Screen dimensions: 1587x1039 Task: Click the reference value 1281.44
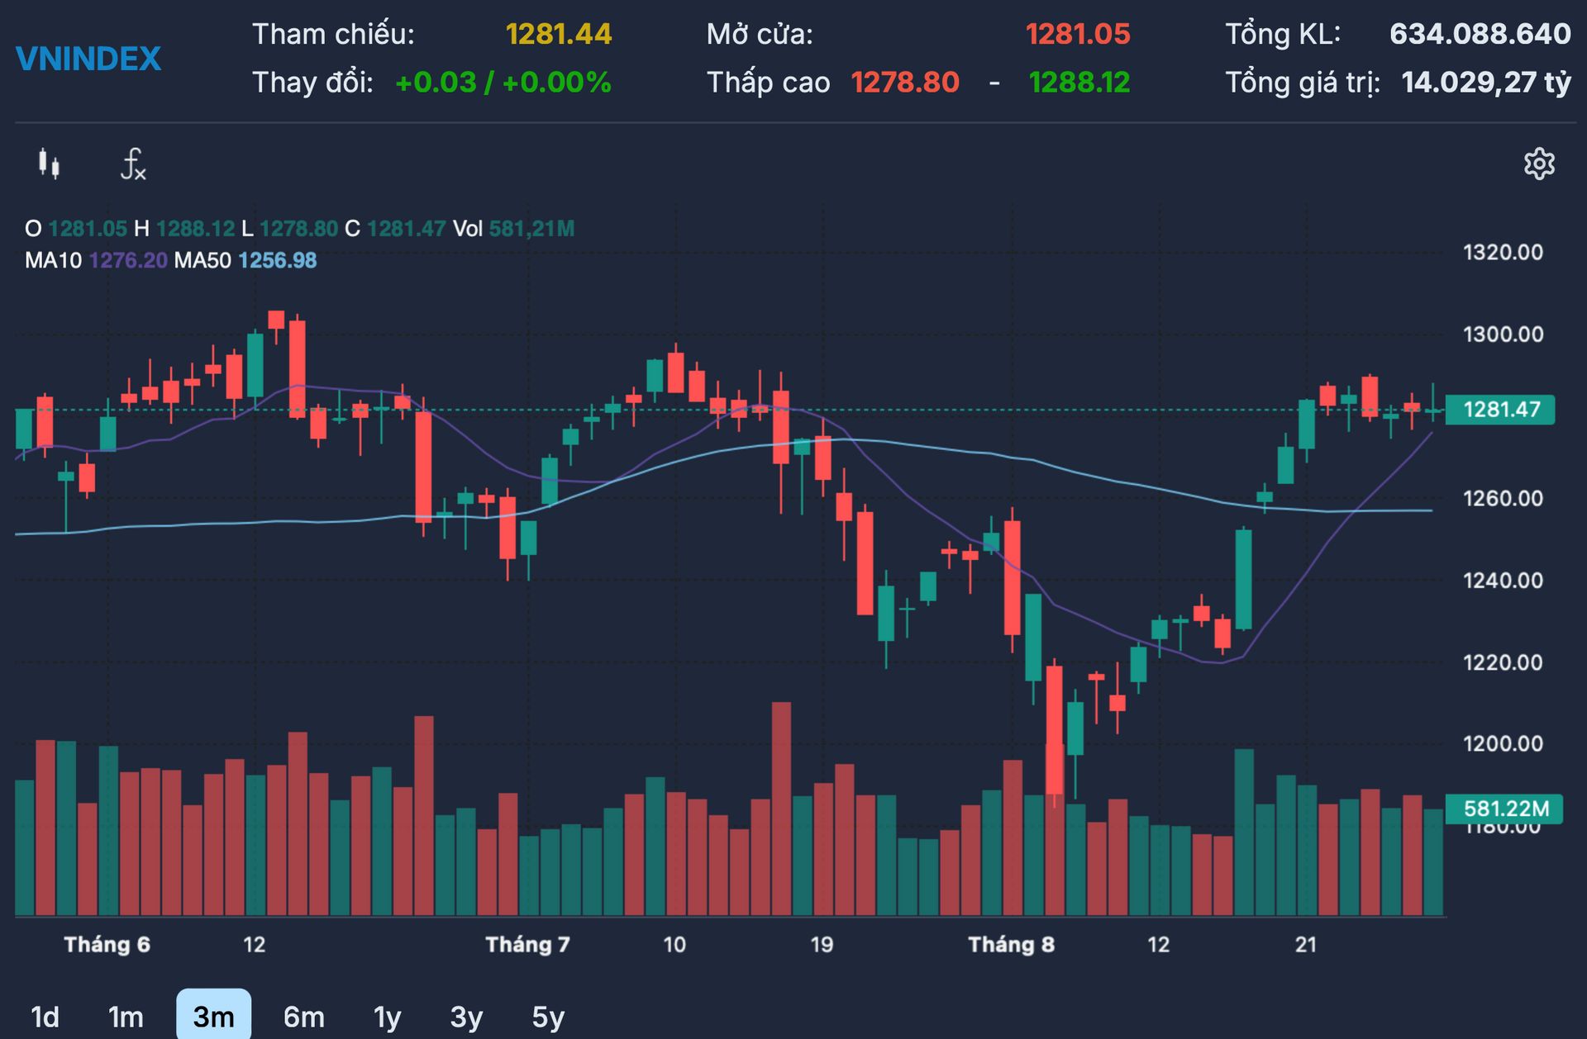(558, 34)
